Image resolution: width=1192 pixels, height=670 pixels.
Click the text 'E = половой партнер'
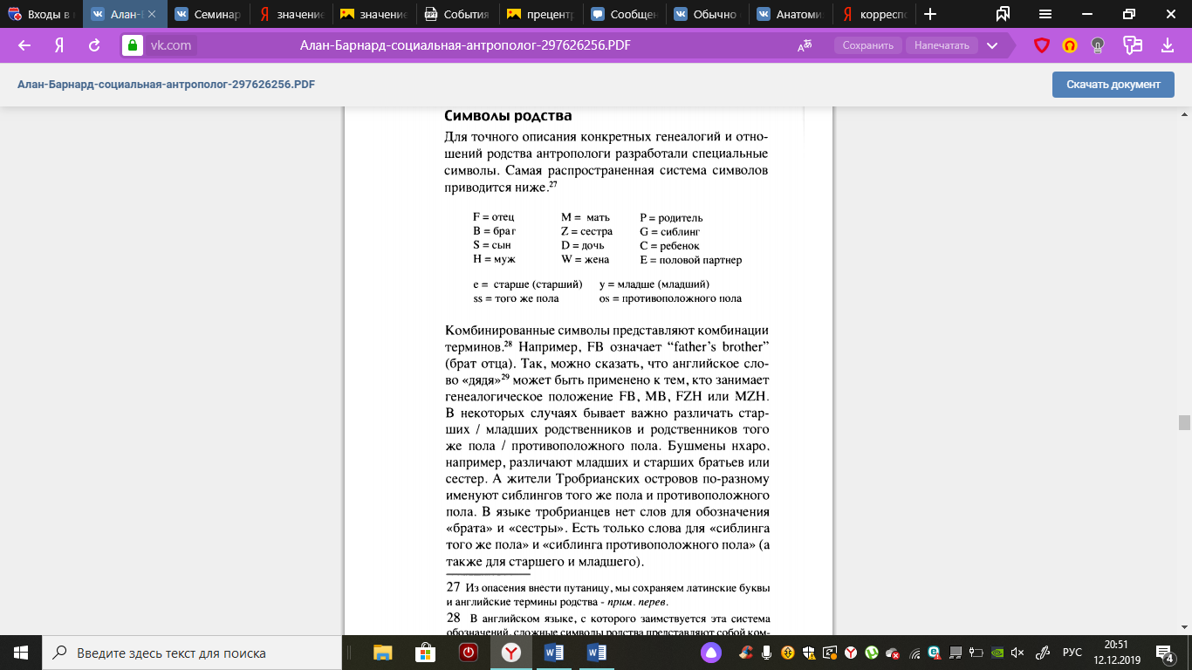690,260
